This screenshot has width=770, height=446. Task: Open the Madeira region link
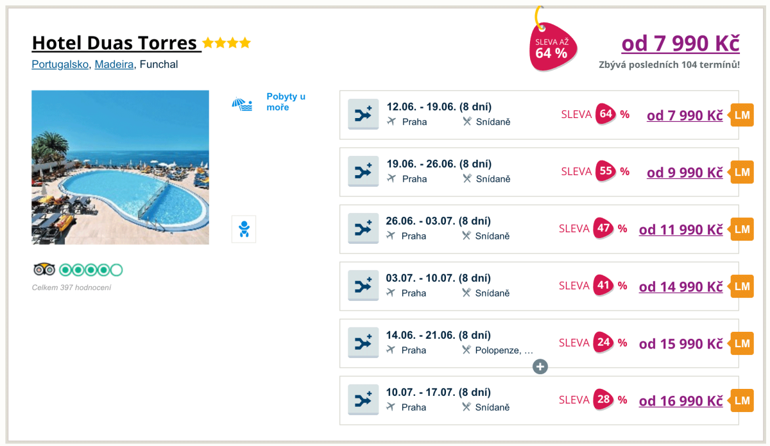coord(114,64)
